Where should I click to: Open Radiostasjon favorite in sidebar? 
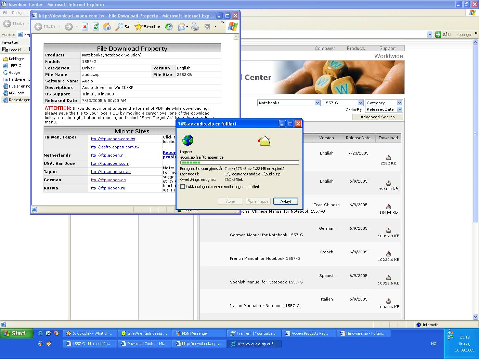click(16, 100)
